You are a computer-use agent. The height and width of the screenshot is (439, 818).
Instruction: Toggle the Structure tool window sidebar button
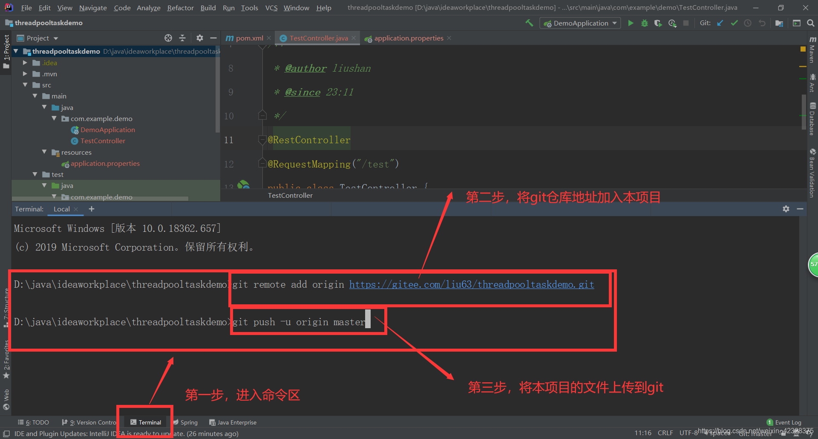click(x=6, y=308)
